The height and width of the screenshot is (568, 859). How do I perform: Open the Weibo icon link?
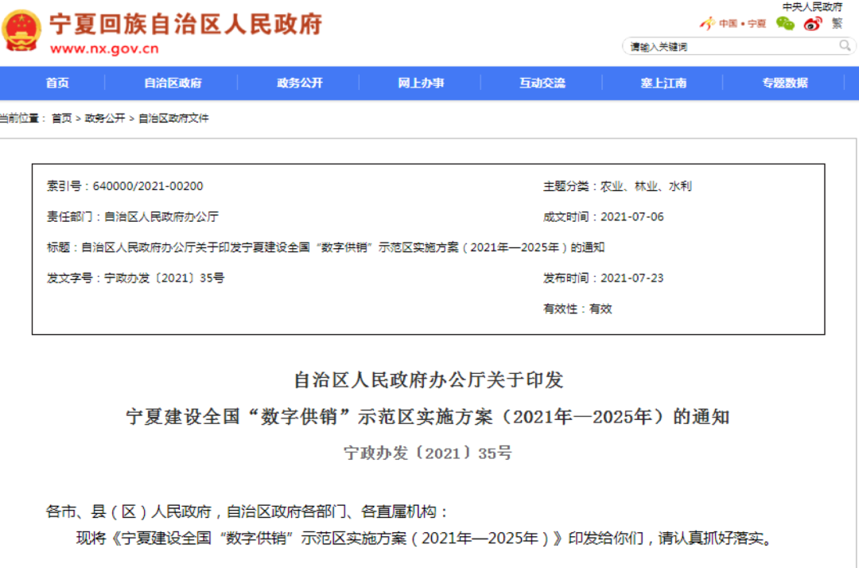(812, 23)
